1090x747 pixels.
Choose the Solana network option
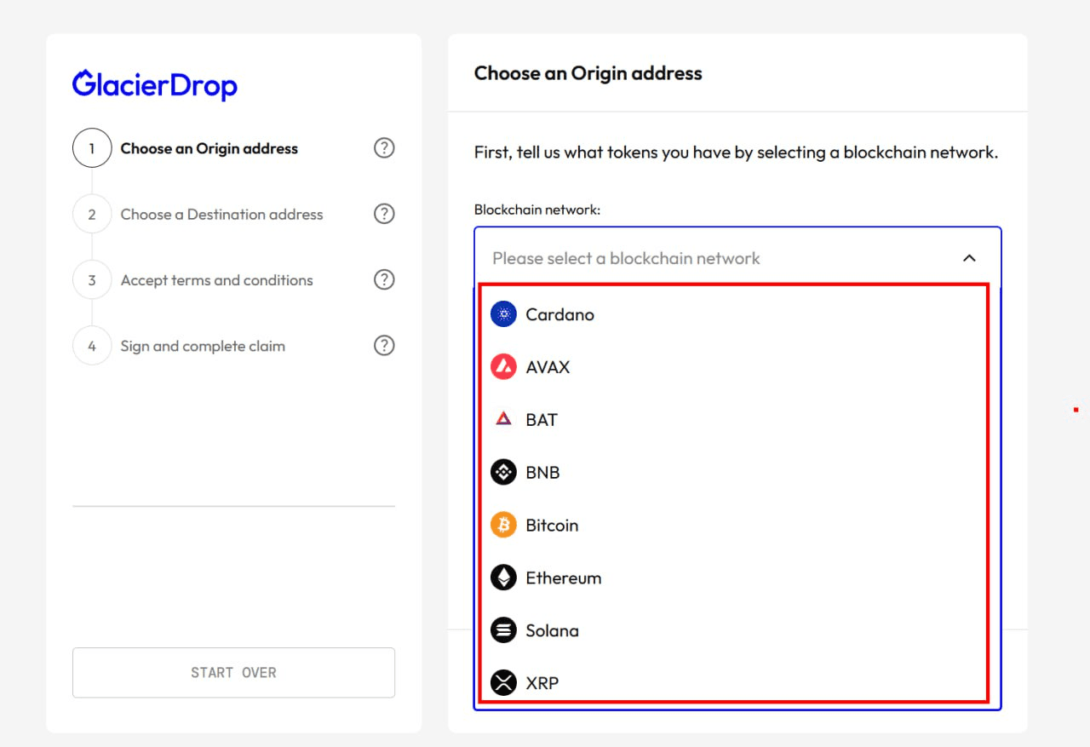[733, 630]
